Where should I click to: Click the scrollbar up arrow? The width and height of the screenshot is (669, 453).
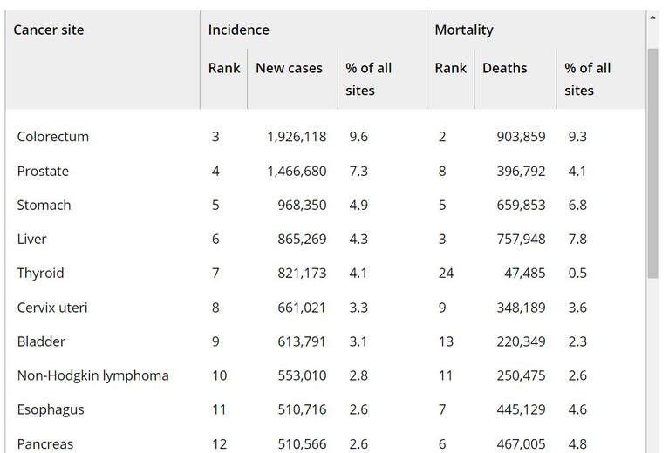point(652,18)
